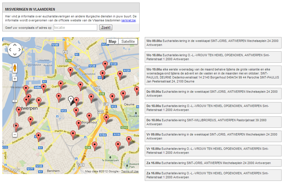Select the 'Za 16.00u' O.-L.-VROUW TEN HEMEL entry
Image resolution: width=283 pixels, height=182 pixels.
pos(213,175)
